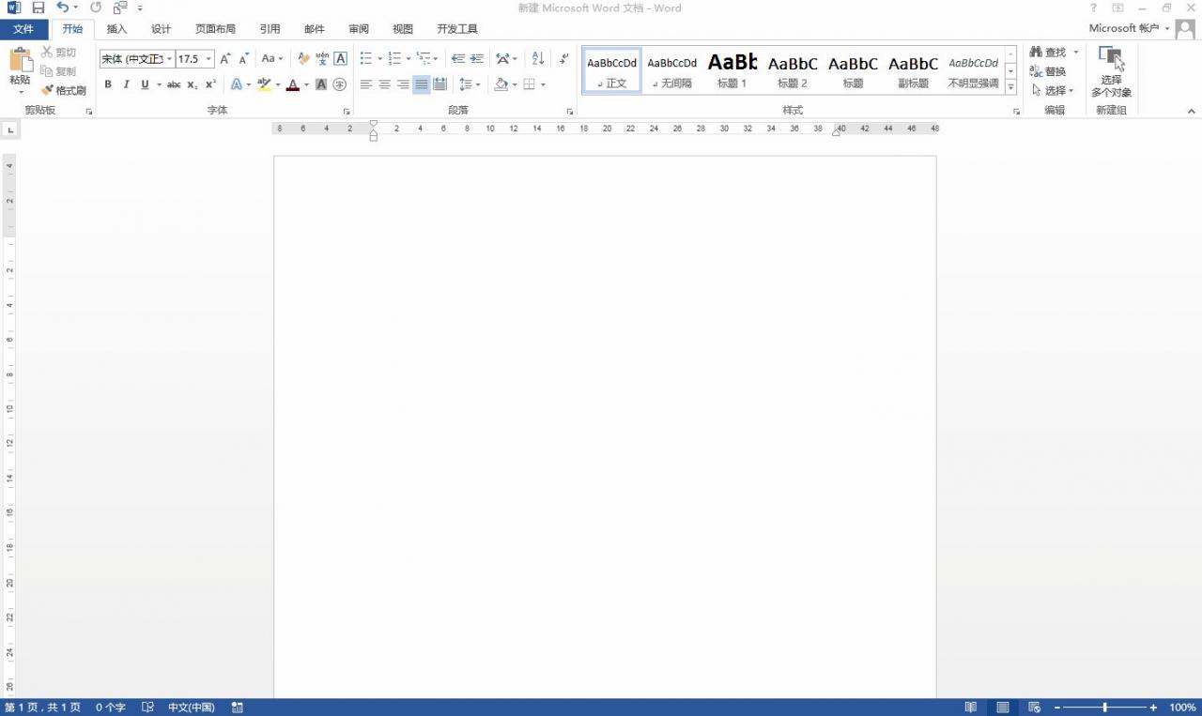The image size is (1202, 716).
Task: Click the font color (red A) button
Action: point(293,84)
